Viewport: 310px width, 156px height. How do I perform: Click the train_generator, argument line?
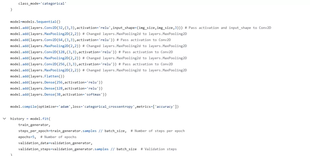pyautogui.click(x=34, y=125)
